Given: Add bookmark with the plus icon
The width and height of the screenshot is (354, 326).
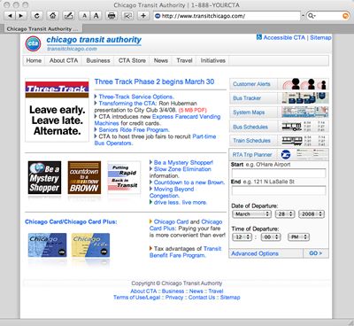Looking at the screenshot, I should [143, 16].
